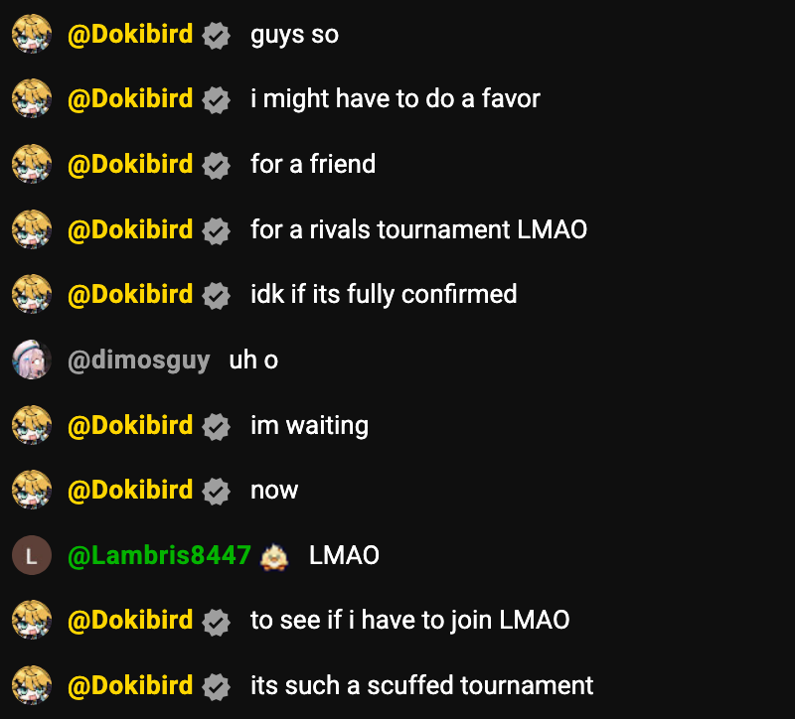The height and width of the screenshot is (719, 795).
Task: Click verified badge next to 'im waiting'
Action: point(216,426)
